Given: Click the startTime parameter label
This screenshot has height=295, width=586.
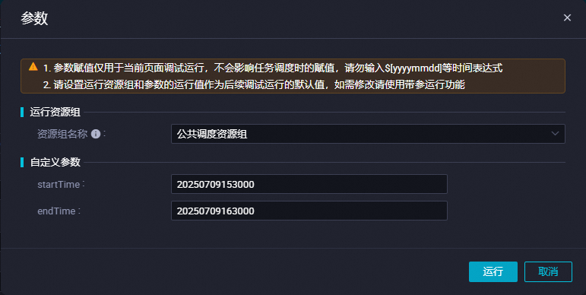Looking at the screenshot, I should point(59,184).
